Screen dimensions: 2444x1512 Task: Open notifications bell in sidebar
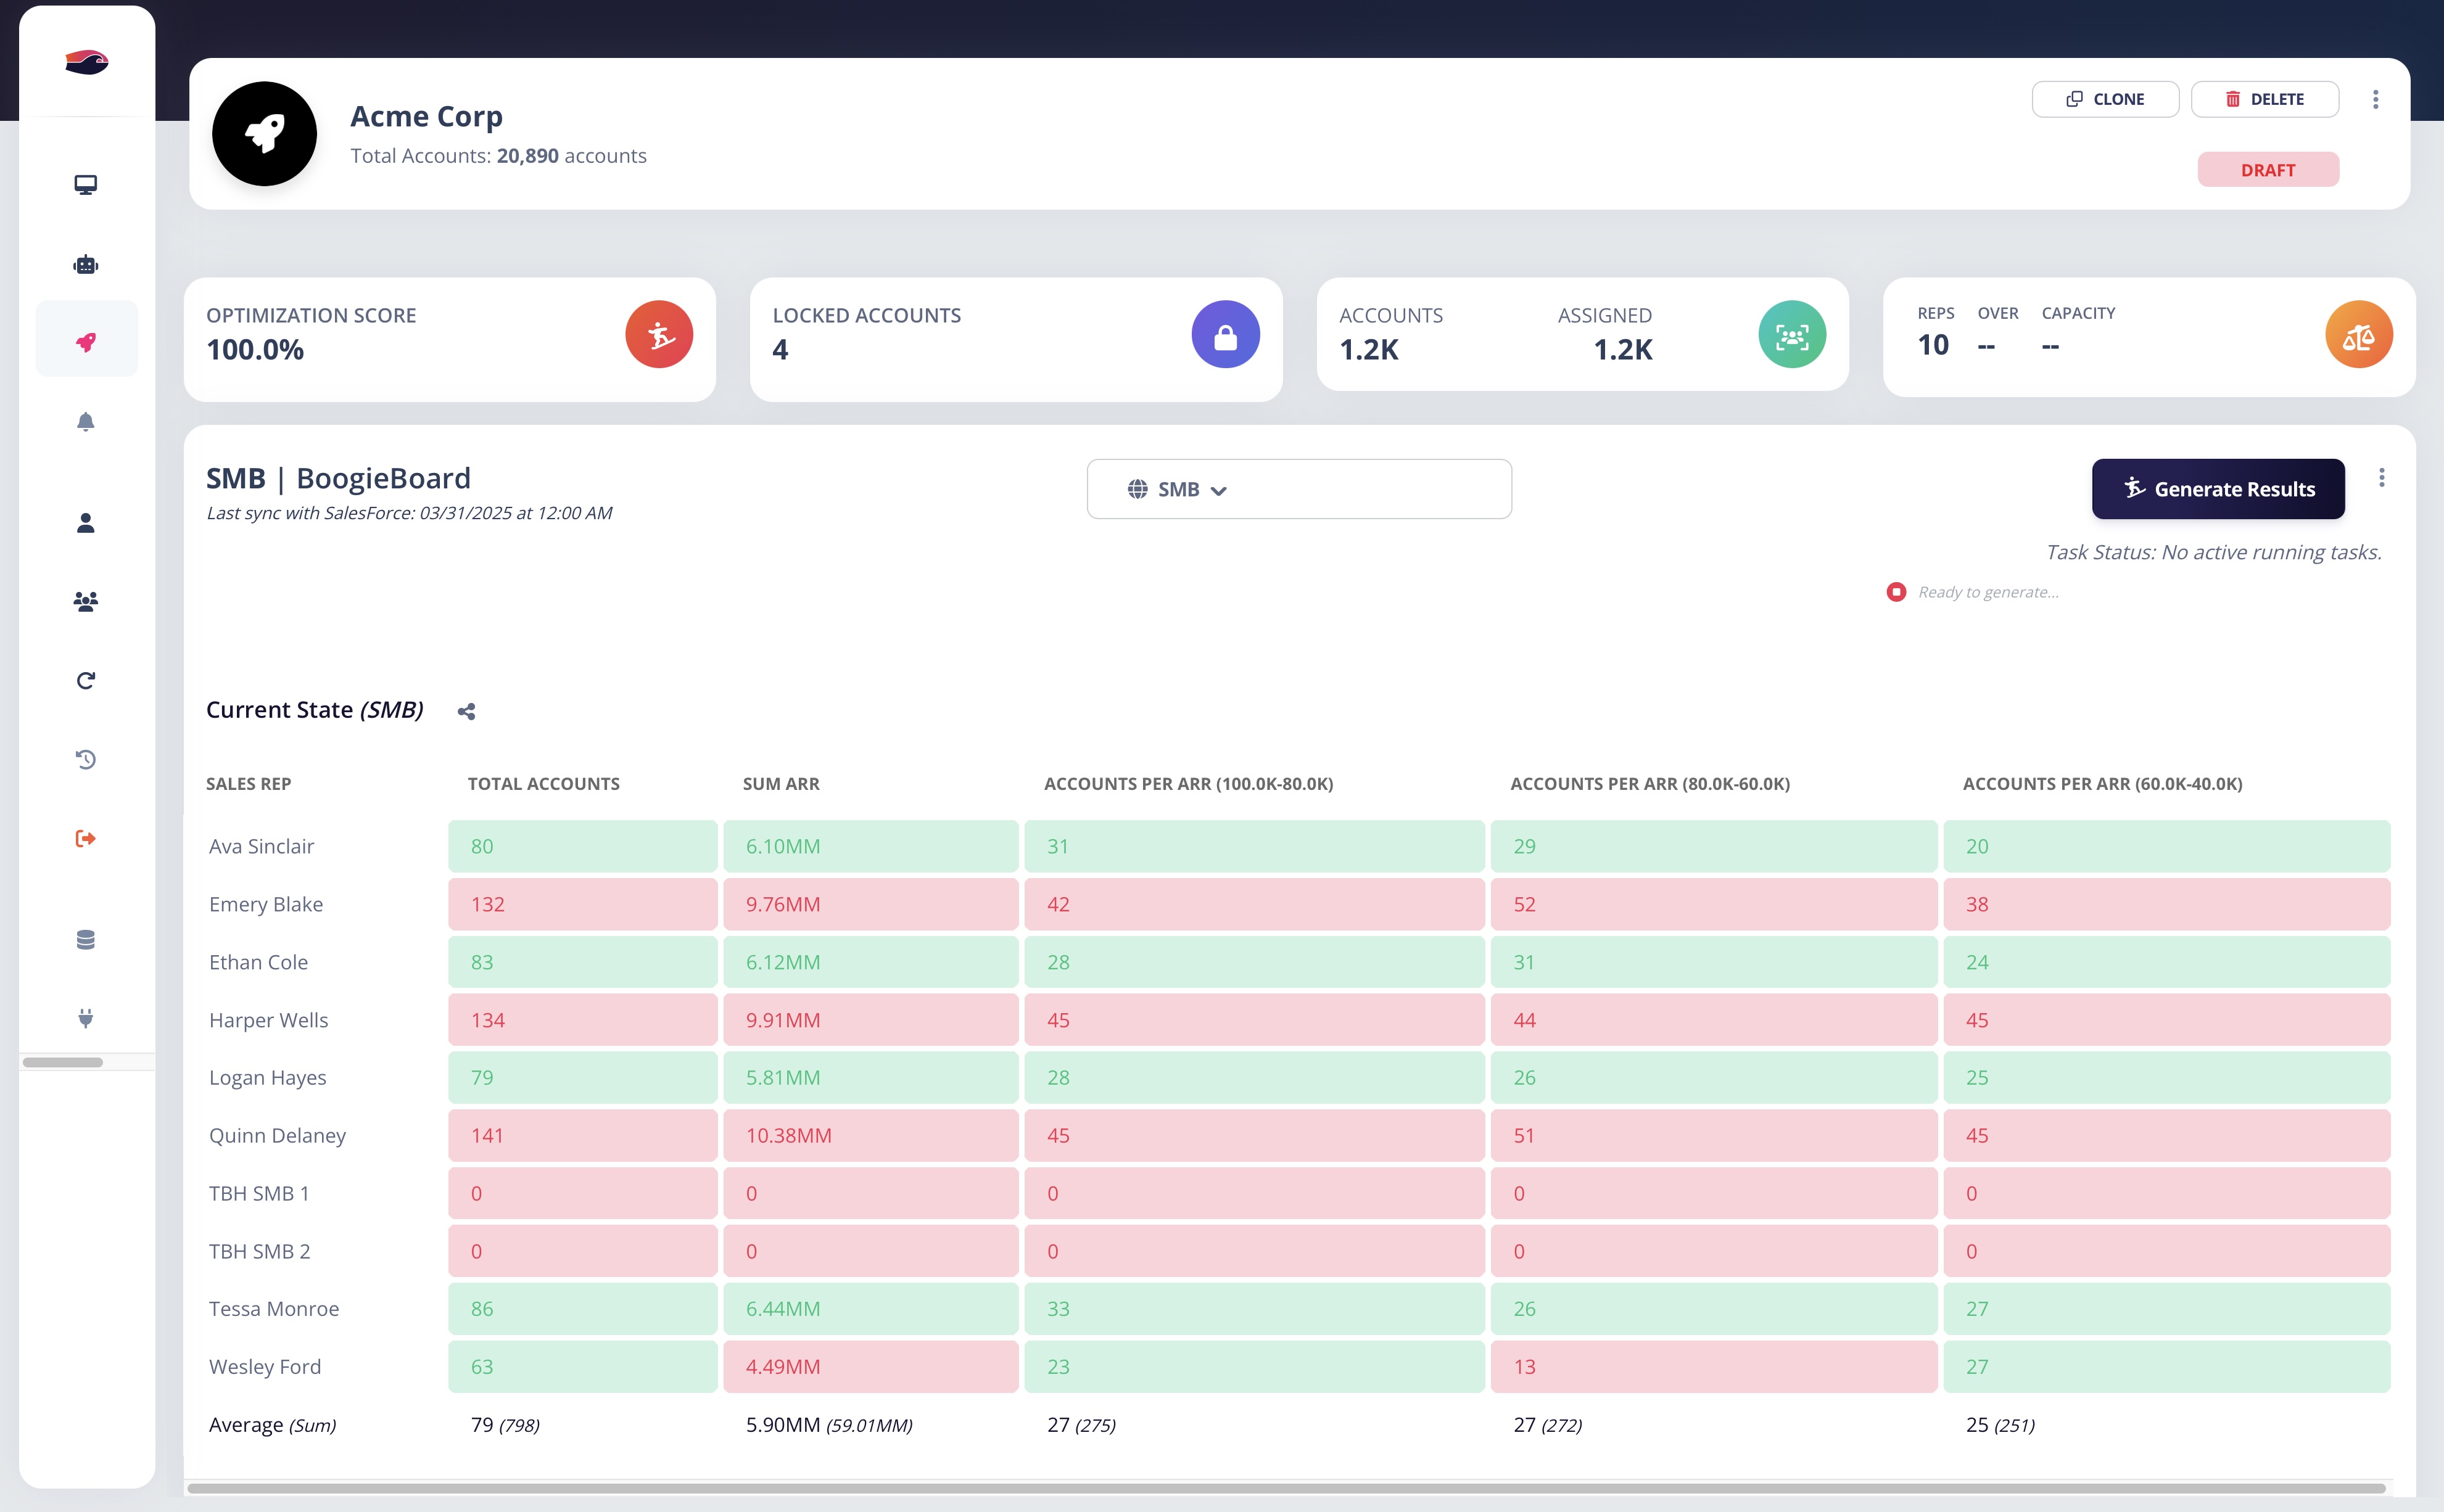pyautogui.click(x=86, y=421)
